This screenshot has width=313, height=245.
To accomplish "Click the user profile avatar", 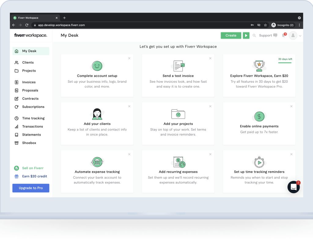I will (293, 36).
